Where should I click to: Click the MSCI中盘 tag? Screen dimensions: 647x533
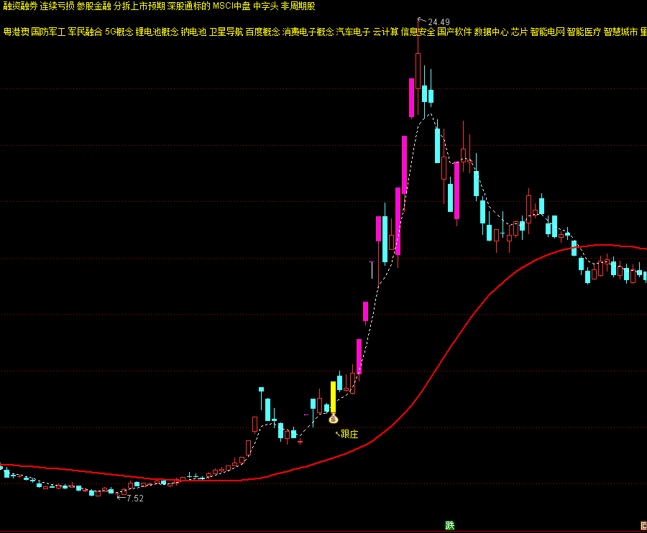coord(231,6)
